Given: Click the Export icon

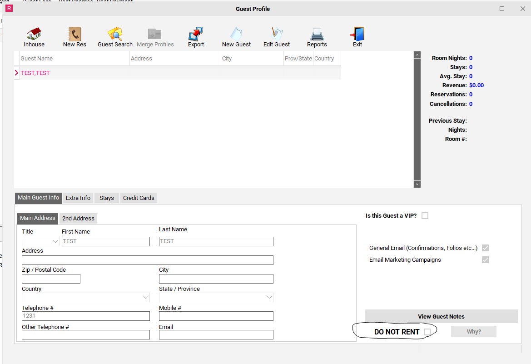Looking at the screenshot, I should click(196, 34).
